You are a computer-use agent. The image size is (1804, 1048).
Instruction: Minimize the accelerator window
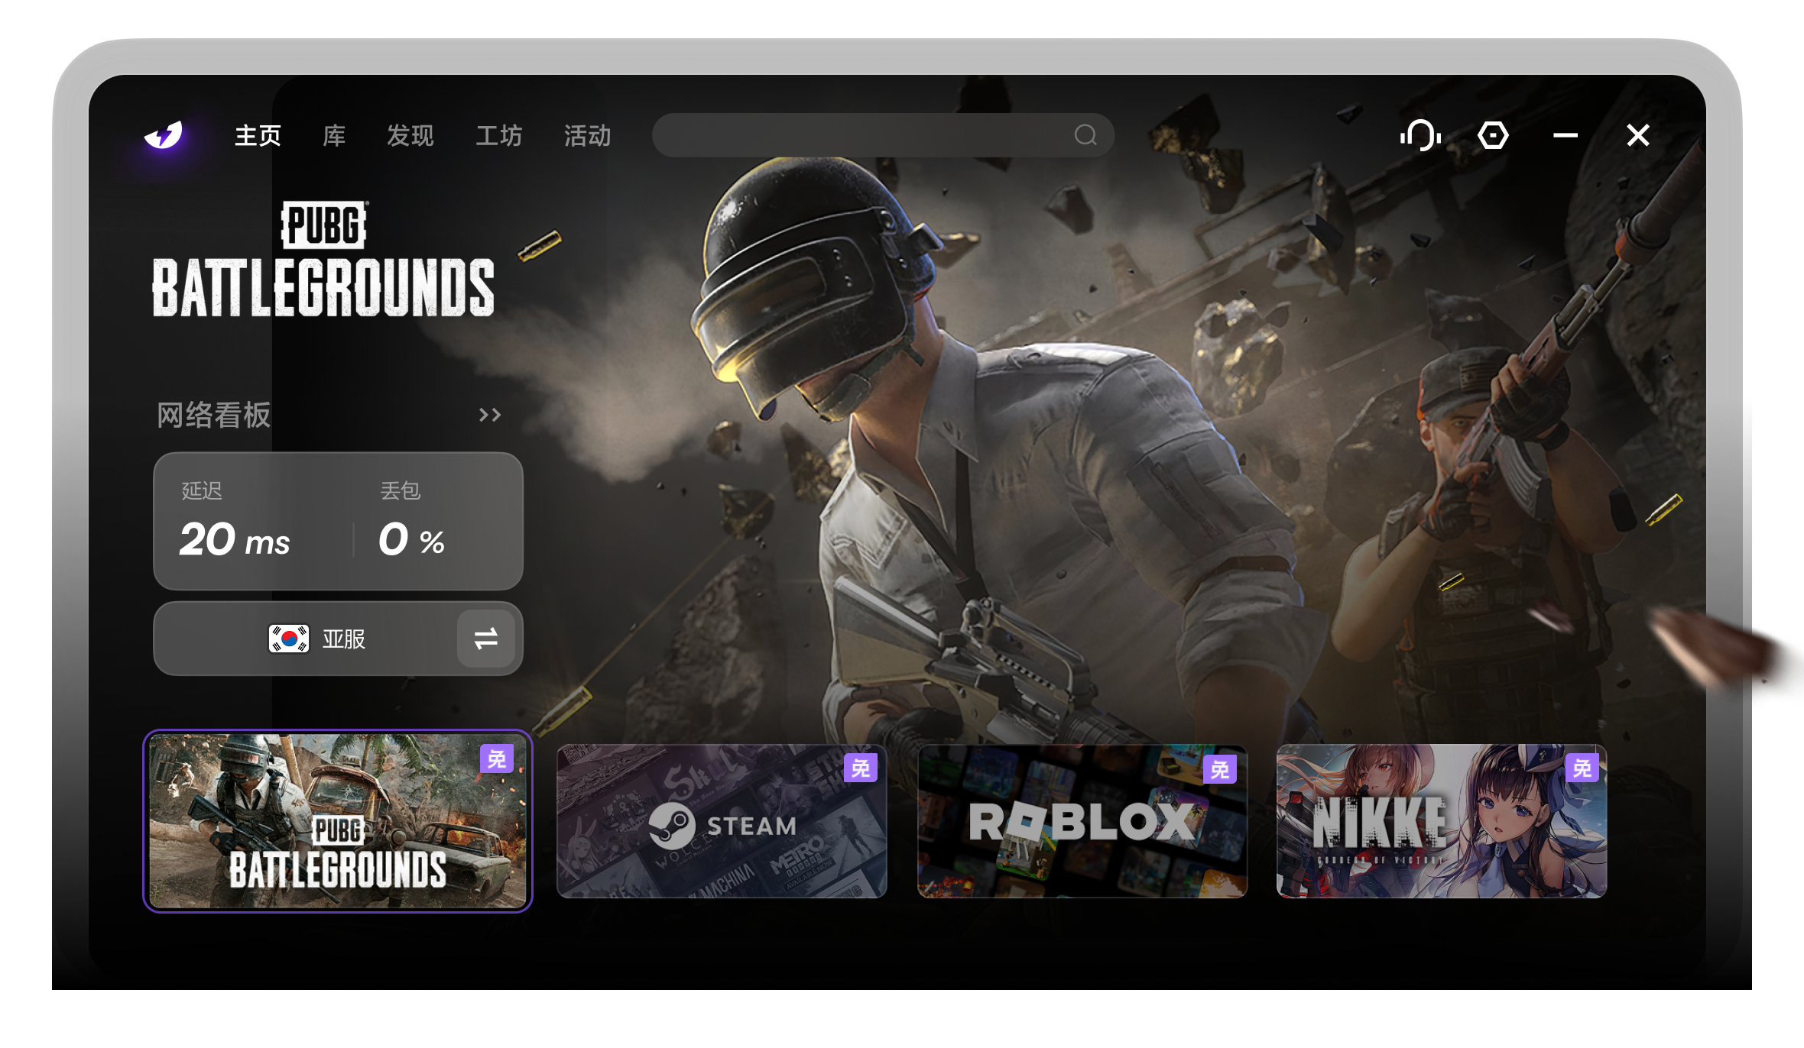click(x=1565, y=136)
